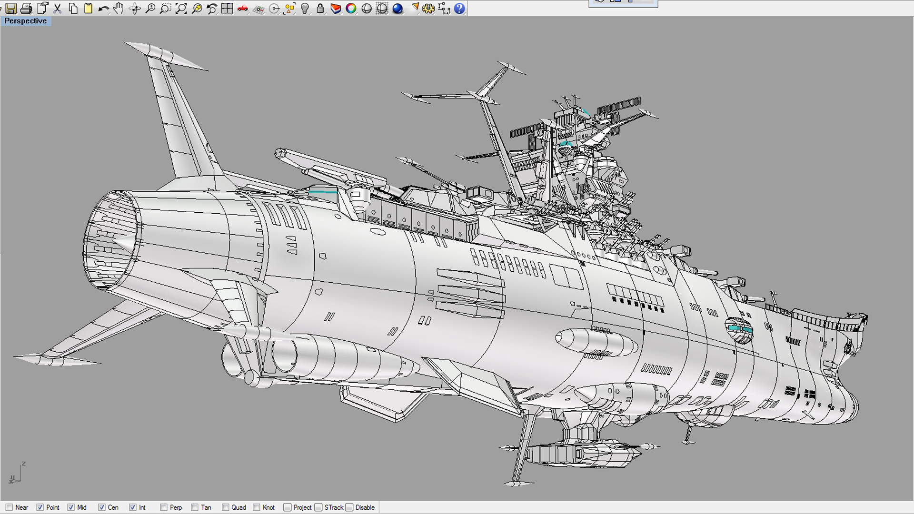Click the Print icon in the toolbar
Screen dimensions: 914x514
point(27,9)
